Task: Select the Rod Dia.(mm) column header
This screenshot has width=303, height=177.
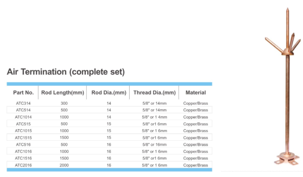Action: tap(109, 93)
